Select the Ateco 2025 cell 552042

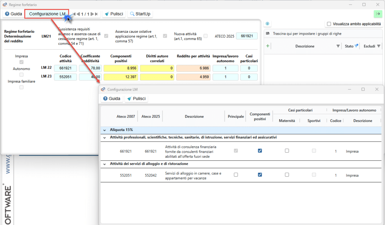click(x=150, y=175)
